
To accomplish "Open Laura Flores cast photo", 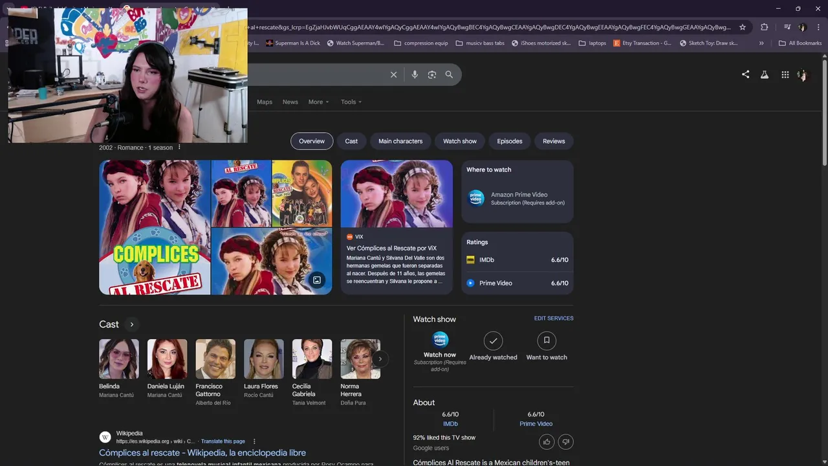I will click(x=264, y=359).
